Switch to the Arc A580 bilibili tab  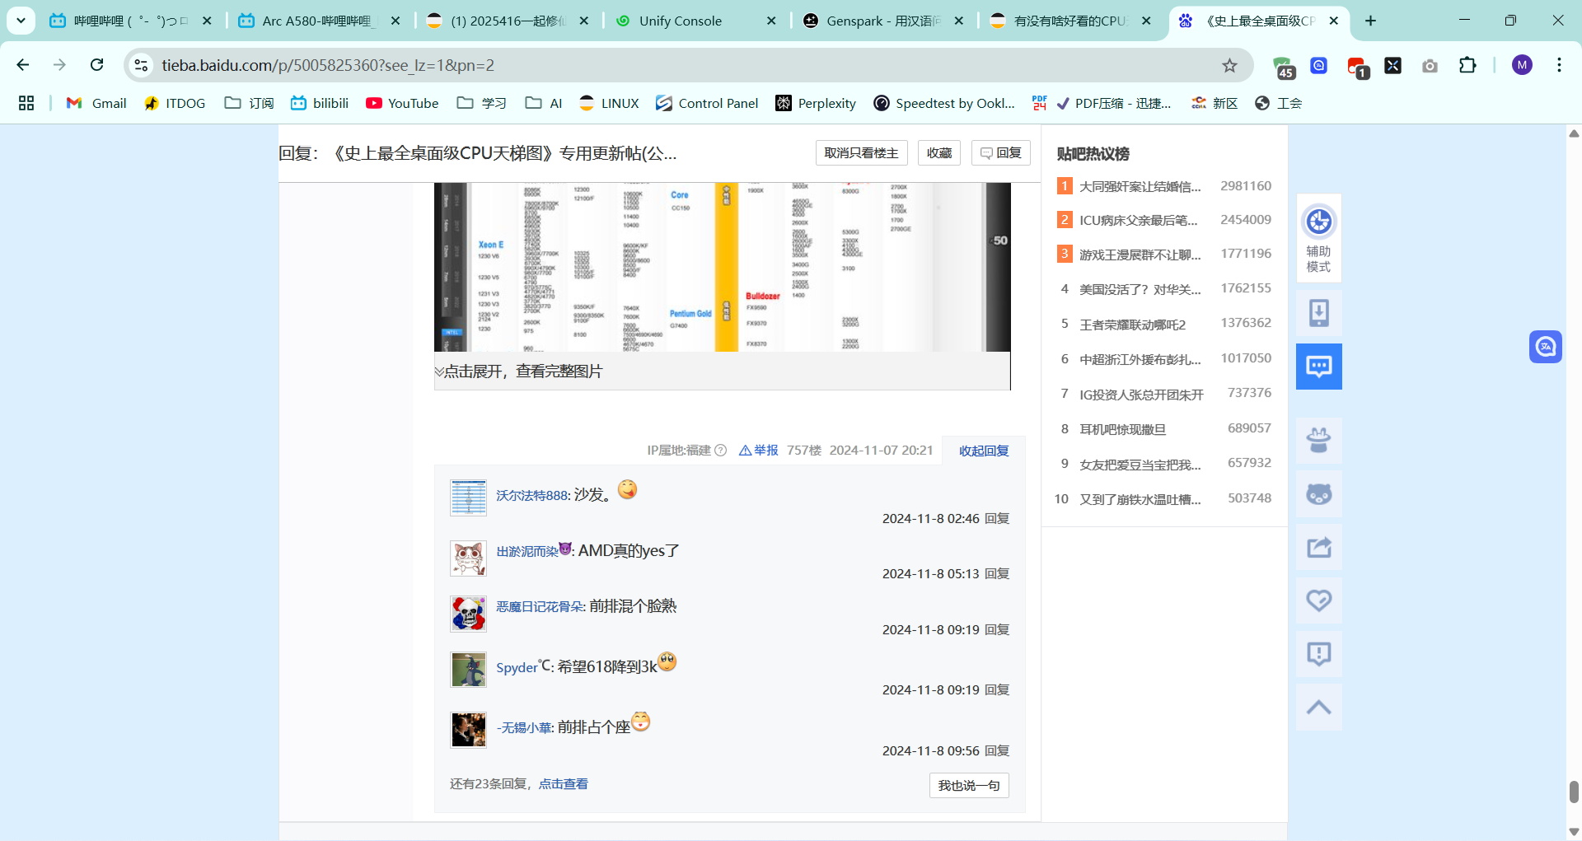(317, 21)
